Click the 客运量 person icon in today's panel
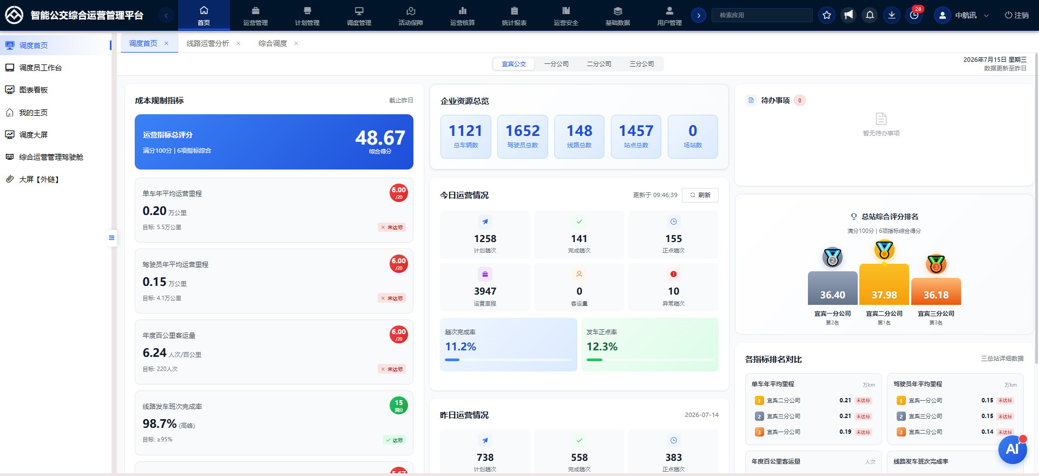1039x476 pixels. click(579, 274)
